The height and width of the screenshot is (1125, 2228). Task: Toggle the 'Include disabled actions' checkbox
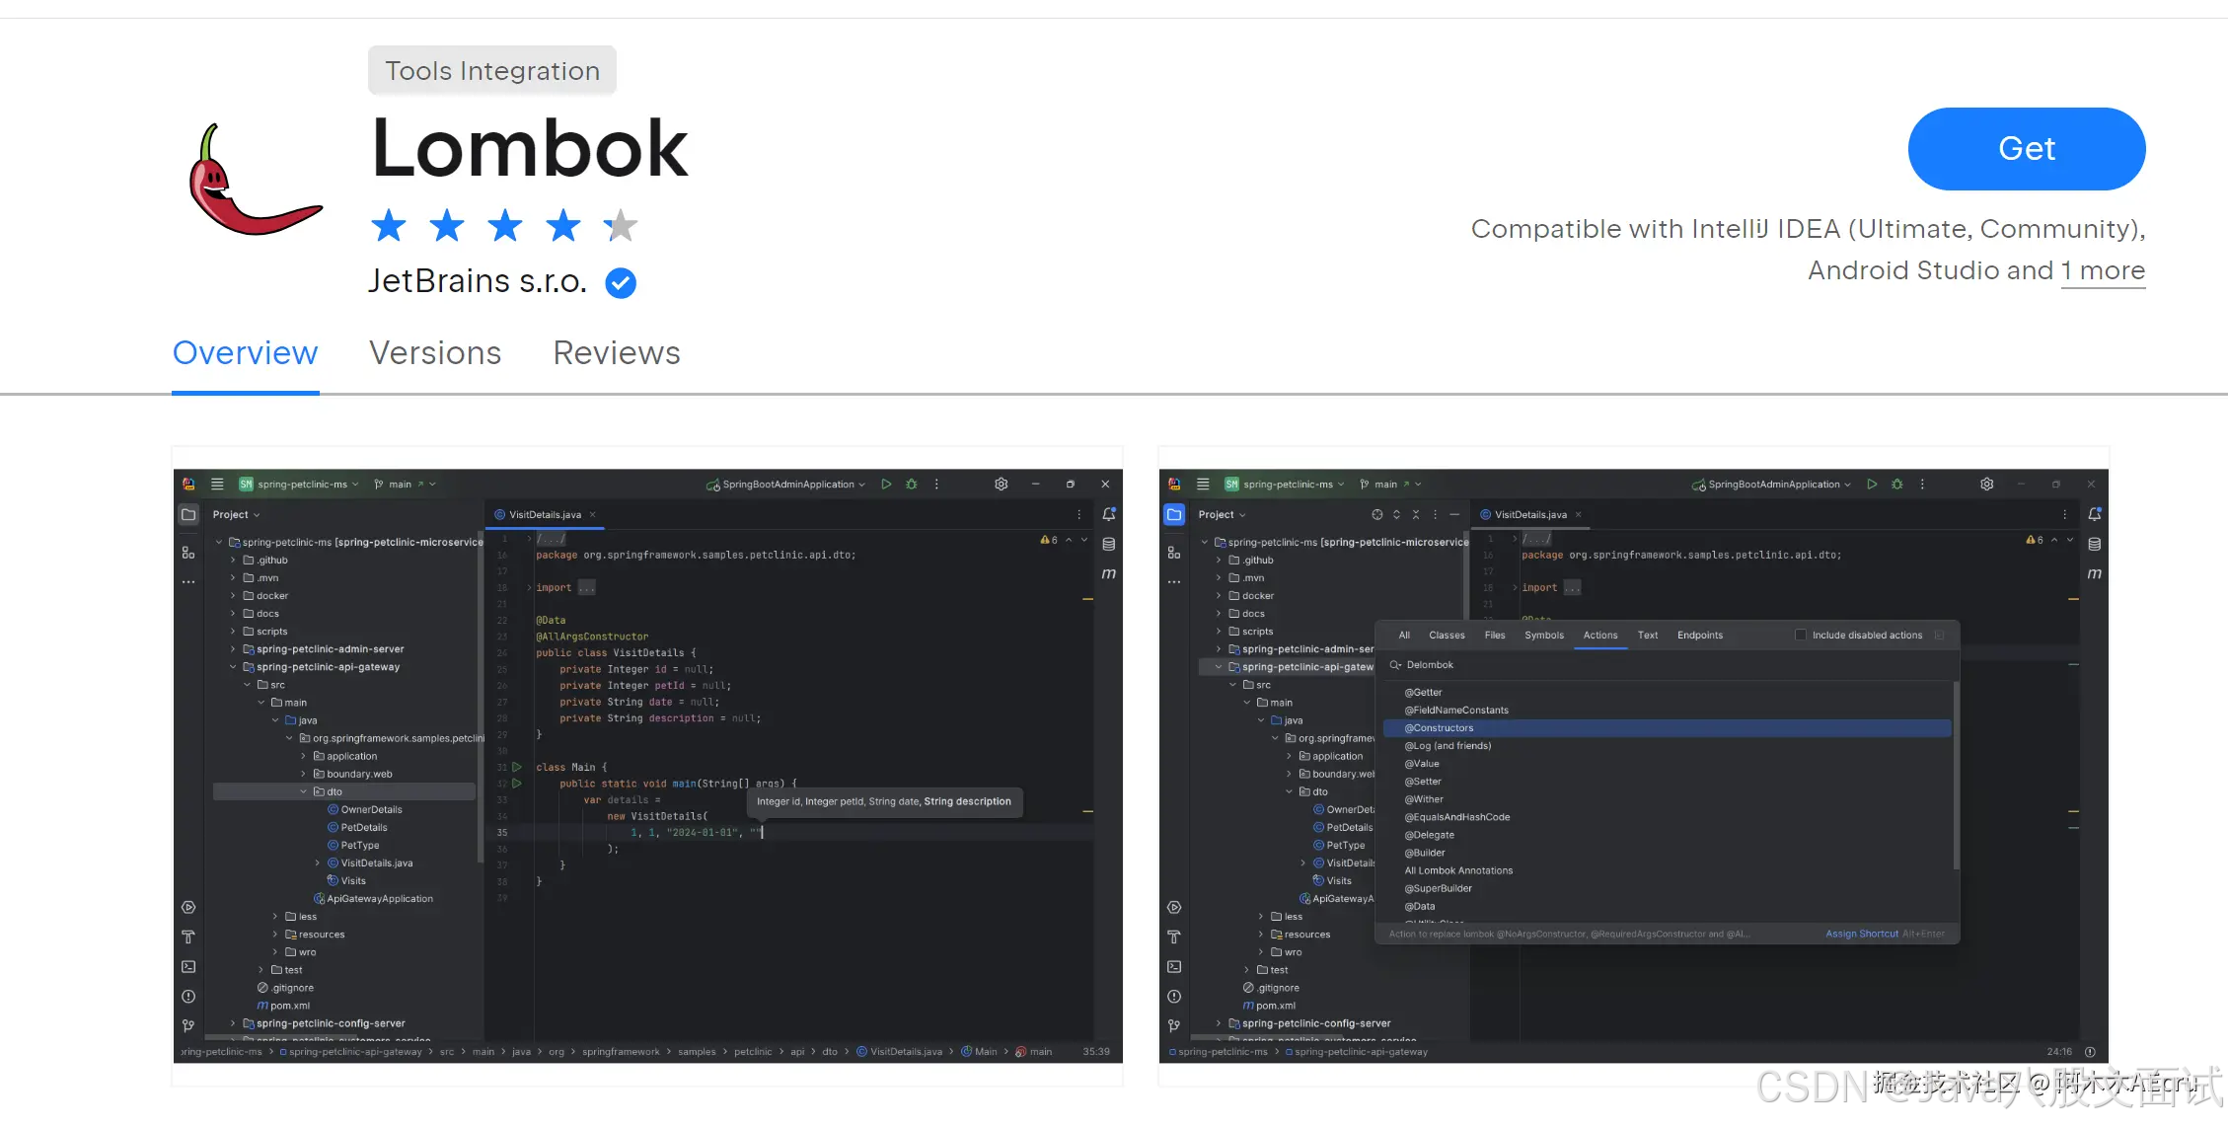tap(1800, 636)
